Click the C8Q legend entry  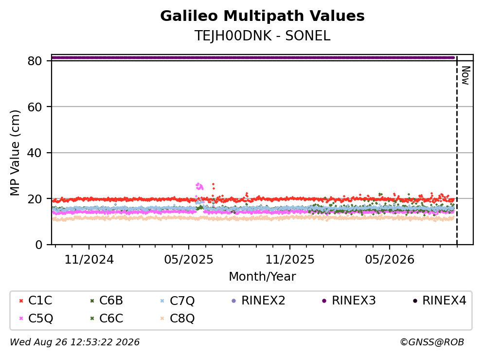coord(178,319)
